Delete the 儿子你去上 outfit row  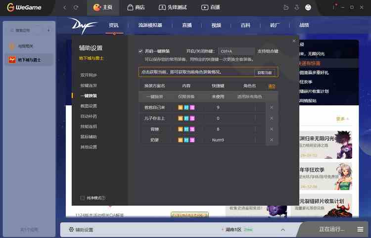272,118
